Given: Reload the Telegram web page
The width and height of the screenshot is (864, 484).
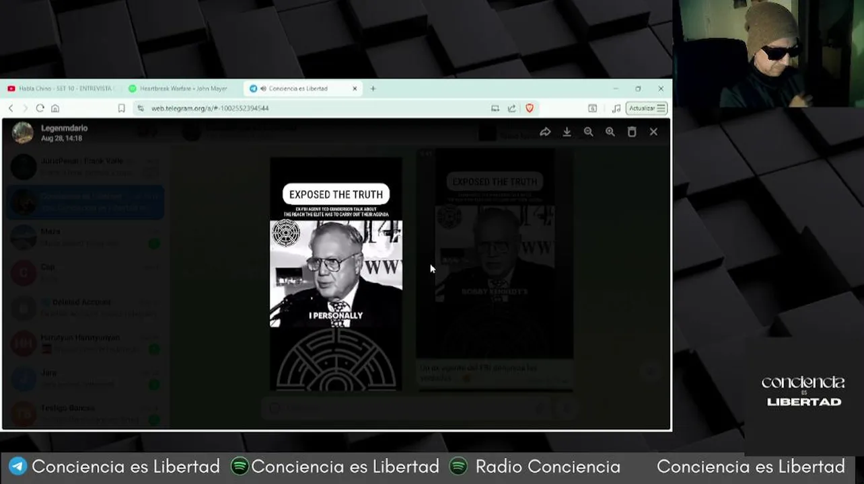Looking at the screenshot, I should click(40, 108).
